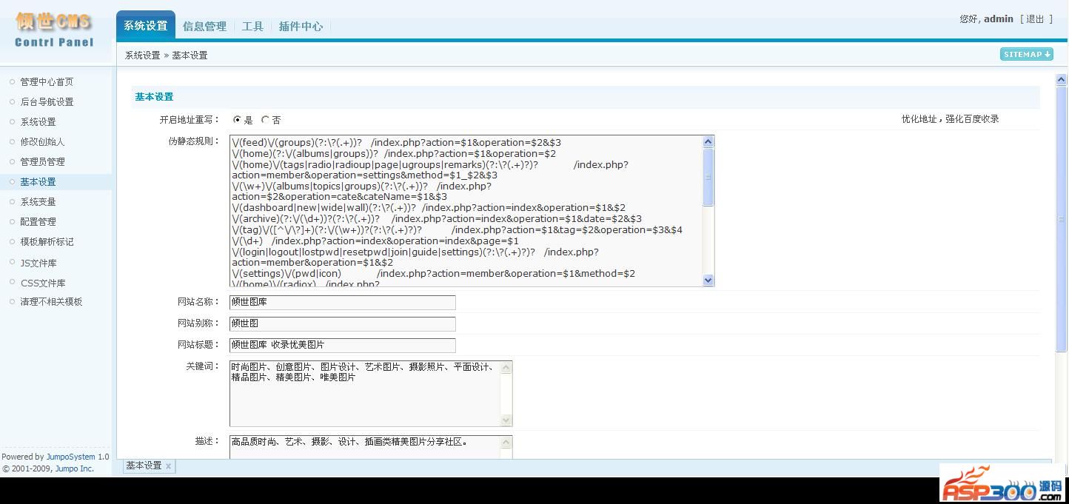
Task: Click up arrow of 关键词 textarea scrollbar
Action: [506, 367]
